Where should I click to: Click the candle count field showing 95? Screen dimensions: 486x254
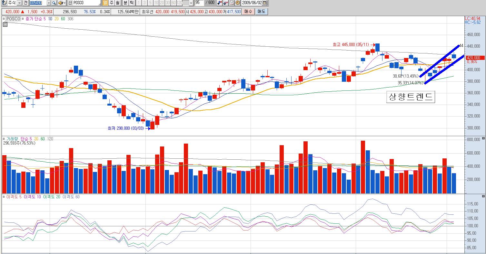[199, 3]
